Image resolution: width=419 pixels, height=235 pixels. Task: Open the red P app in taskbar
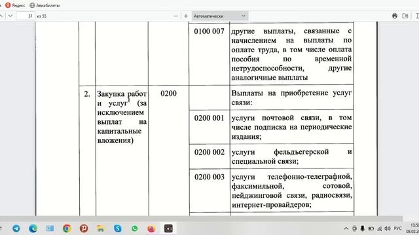point(84,228)
